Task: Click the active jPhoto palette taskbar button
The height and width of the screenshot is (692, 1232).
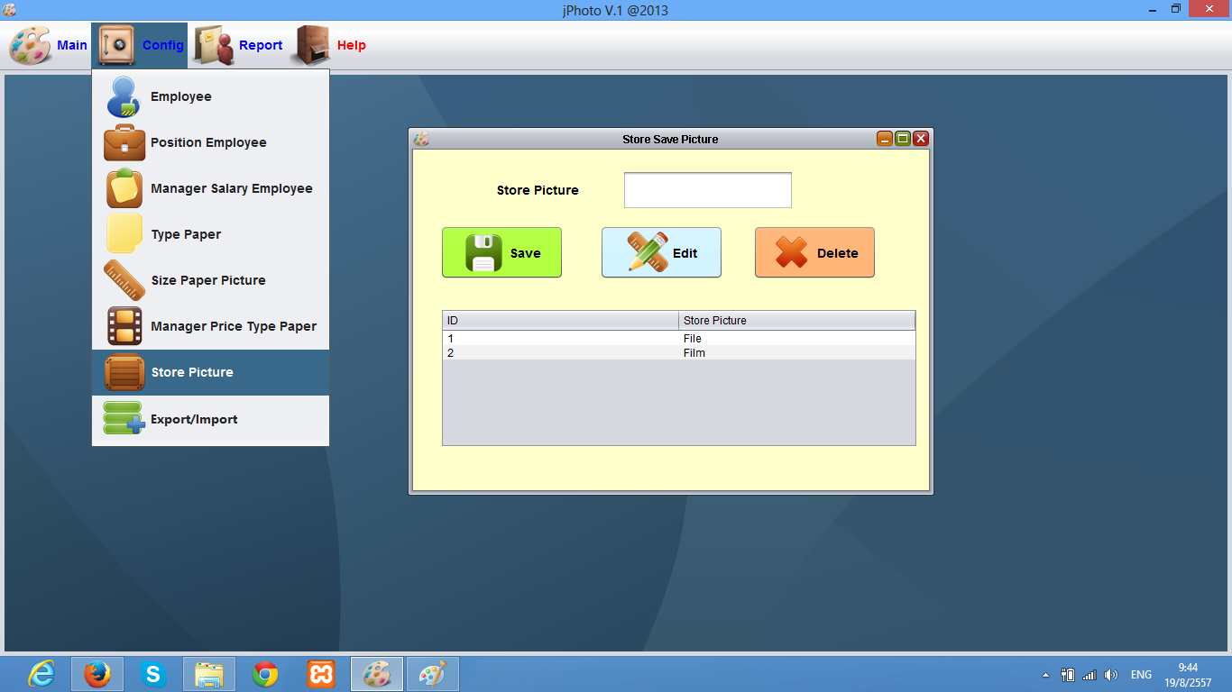Action: (x=377, y=674)
